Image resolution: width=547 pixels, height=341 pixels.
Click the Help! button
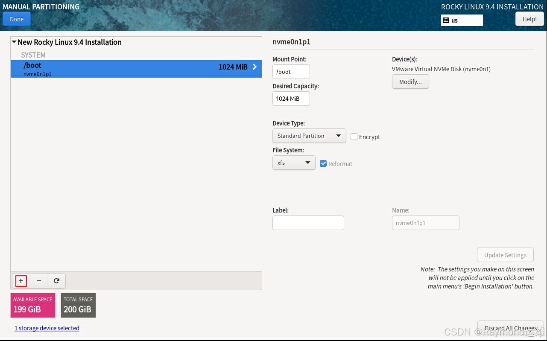click(x=529, y=19)
